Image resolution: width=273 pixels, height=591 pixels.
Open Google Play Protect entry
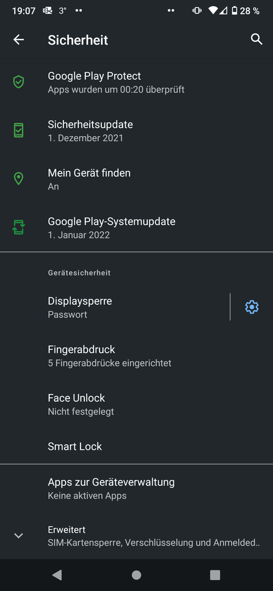click(x=137, y=82)
